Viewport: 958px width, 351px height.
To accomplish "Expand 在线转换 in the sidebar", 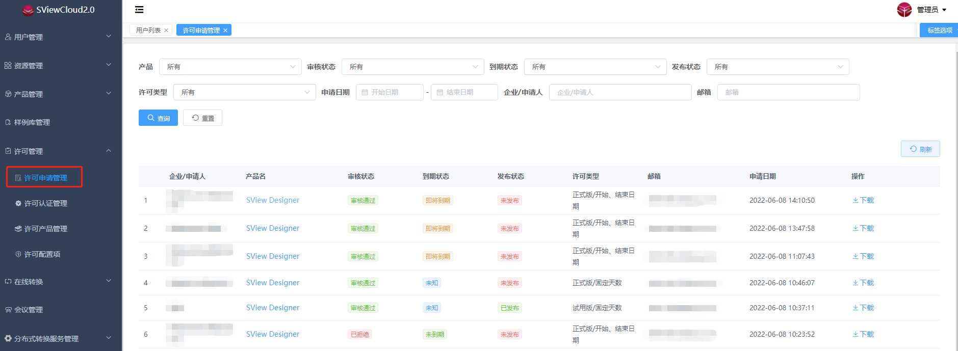I will 61,281.
